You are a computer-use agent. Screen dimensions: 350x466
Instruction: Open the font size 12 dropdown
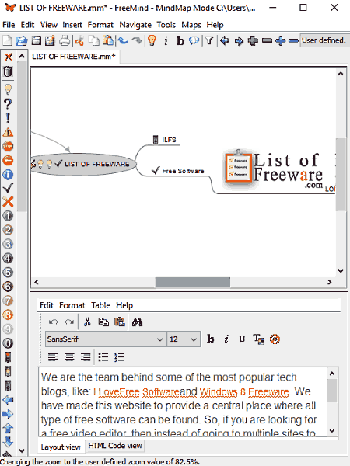click(184, 339)
